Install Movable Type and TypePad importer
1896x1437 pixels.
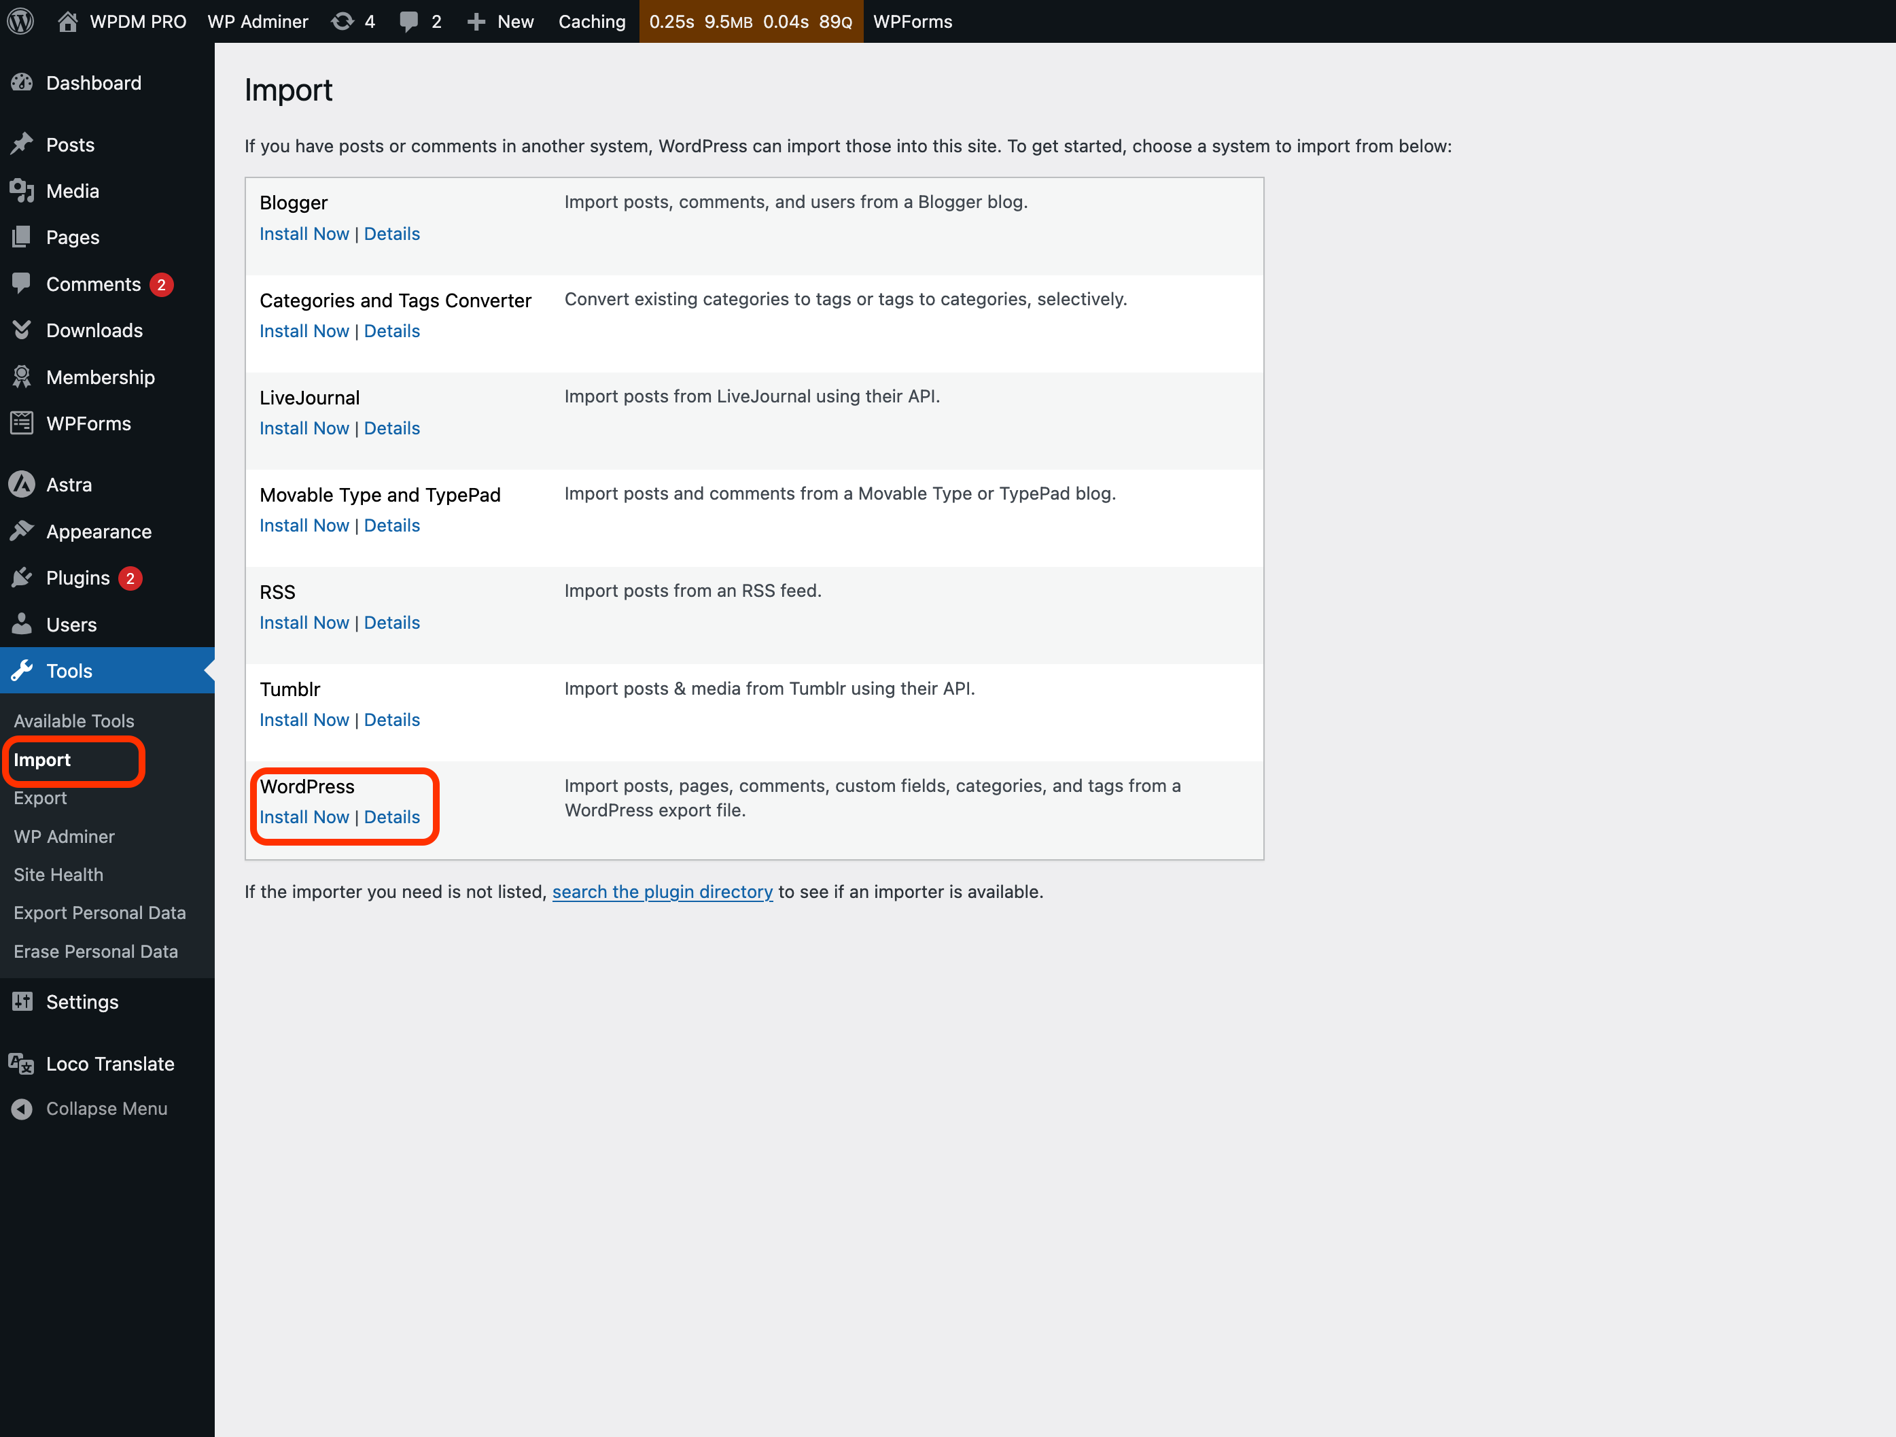click(304, 525)
